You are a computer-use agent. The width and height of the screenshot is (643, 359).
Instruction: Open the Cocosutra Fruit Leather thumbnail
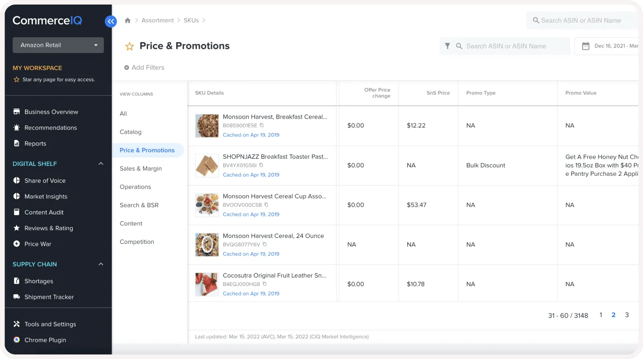coord(207,284)
